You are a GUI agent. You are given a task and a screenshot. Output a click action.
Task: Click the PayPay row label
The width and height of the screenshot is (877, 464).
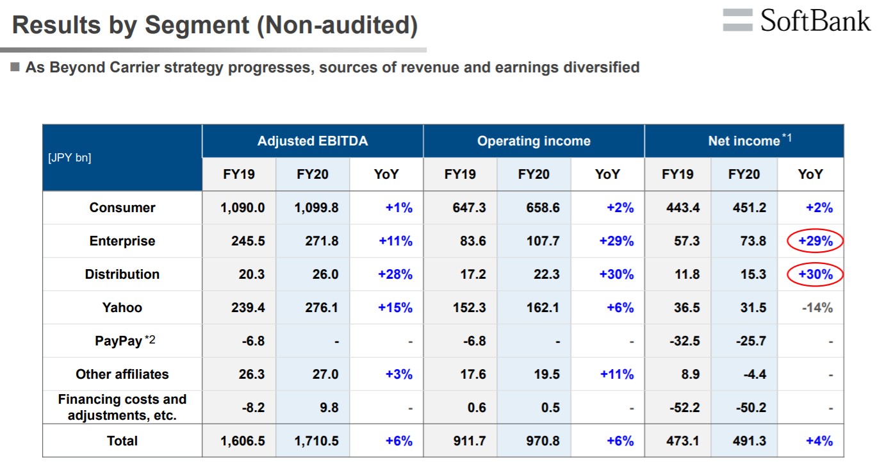point(119,341)
